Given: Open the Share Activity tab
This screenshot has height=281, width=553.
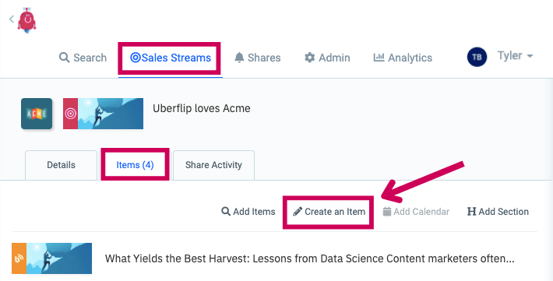Looking at the screenshot, I should click(213, 165).
